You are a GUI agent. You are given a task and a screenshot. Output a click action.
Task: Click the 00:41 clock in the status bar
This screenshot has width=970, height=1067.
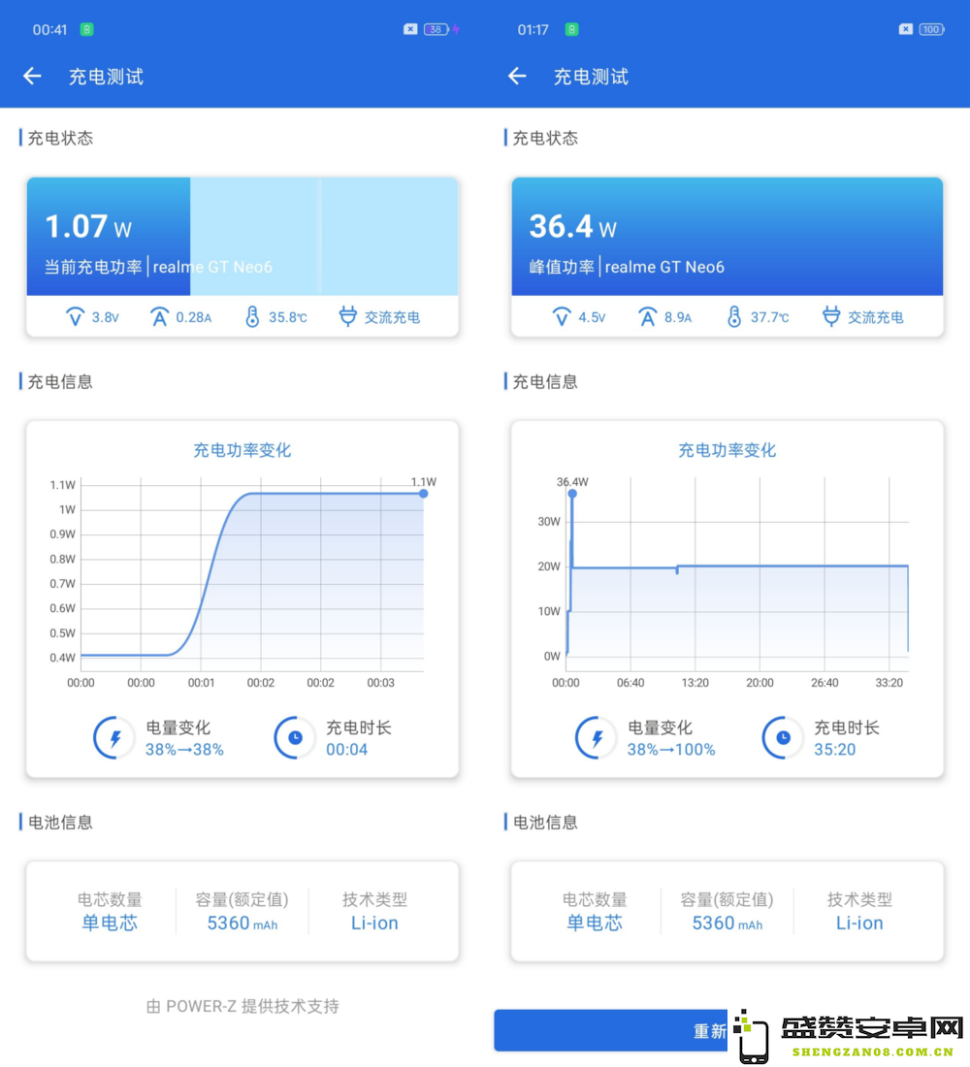click(49, 29)
